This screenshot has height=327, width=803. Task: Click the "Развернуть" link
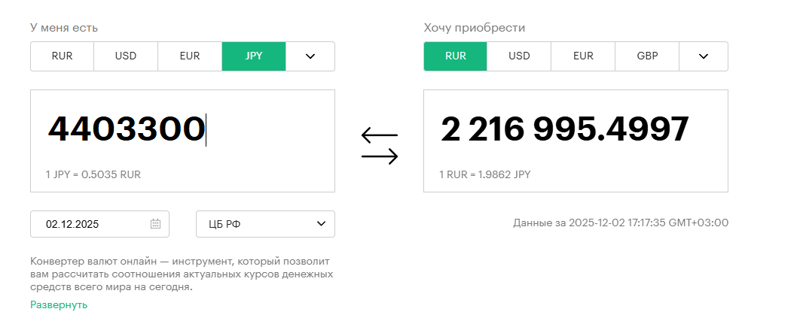pyautogui.click(x=59, y=304)
